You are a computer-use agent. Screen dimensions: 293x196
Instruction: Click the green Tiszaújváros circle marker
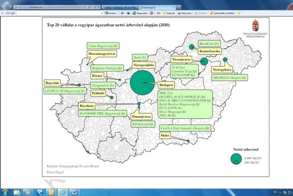[204, 61]
